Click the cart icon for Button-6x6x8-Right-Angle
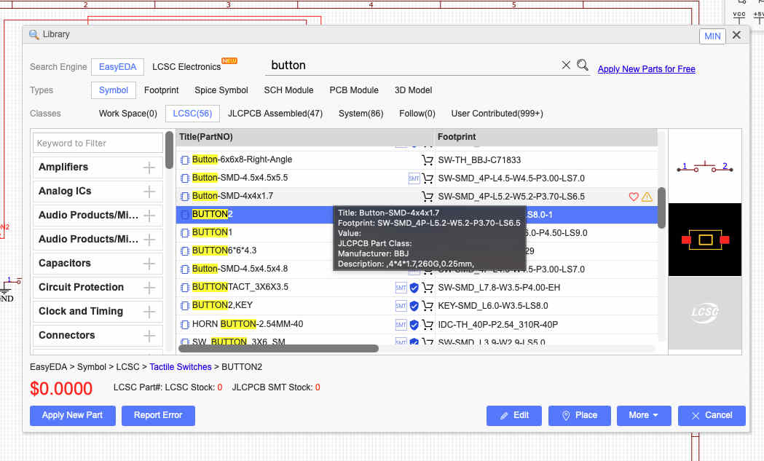Image resolution: width=764 pixels, height=461 pixels. (428, 159)
